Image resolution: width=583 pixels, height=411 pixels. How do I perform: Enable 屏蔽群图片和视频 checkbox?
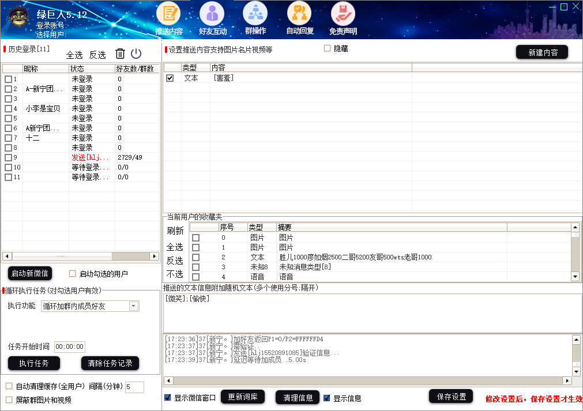[x=9, y=400]
